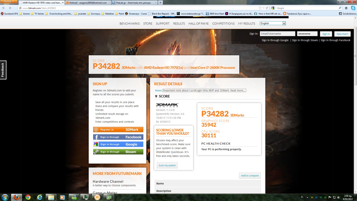Image resolution: width=357 pixels, height=201 pixels.
Task: Sign in through Google link at top
Action: pyautogui.click(x=275, y=40)
